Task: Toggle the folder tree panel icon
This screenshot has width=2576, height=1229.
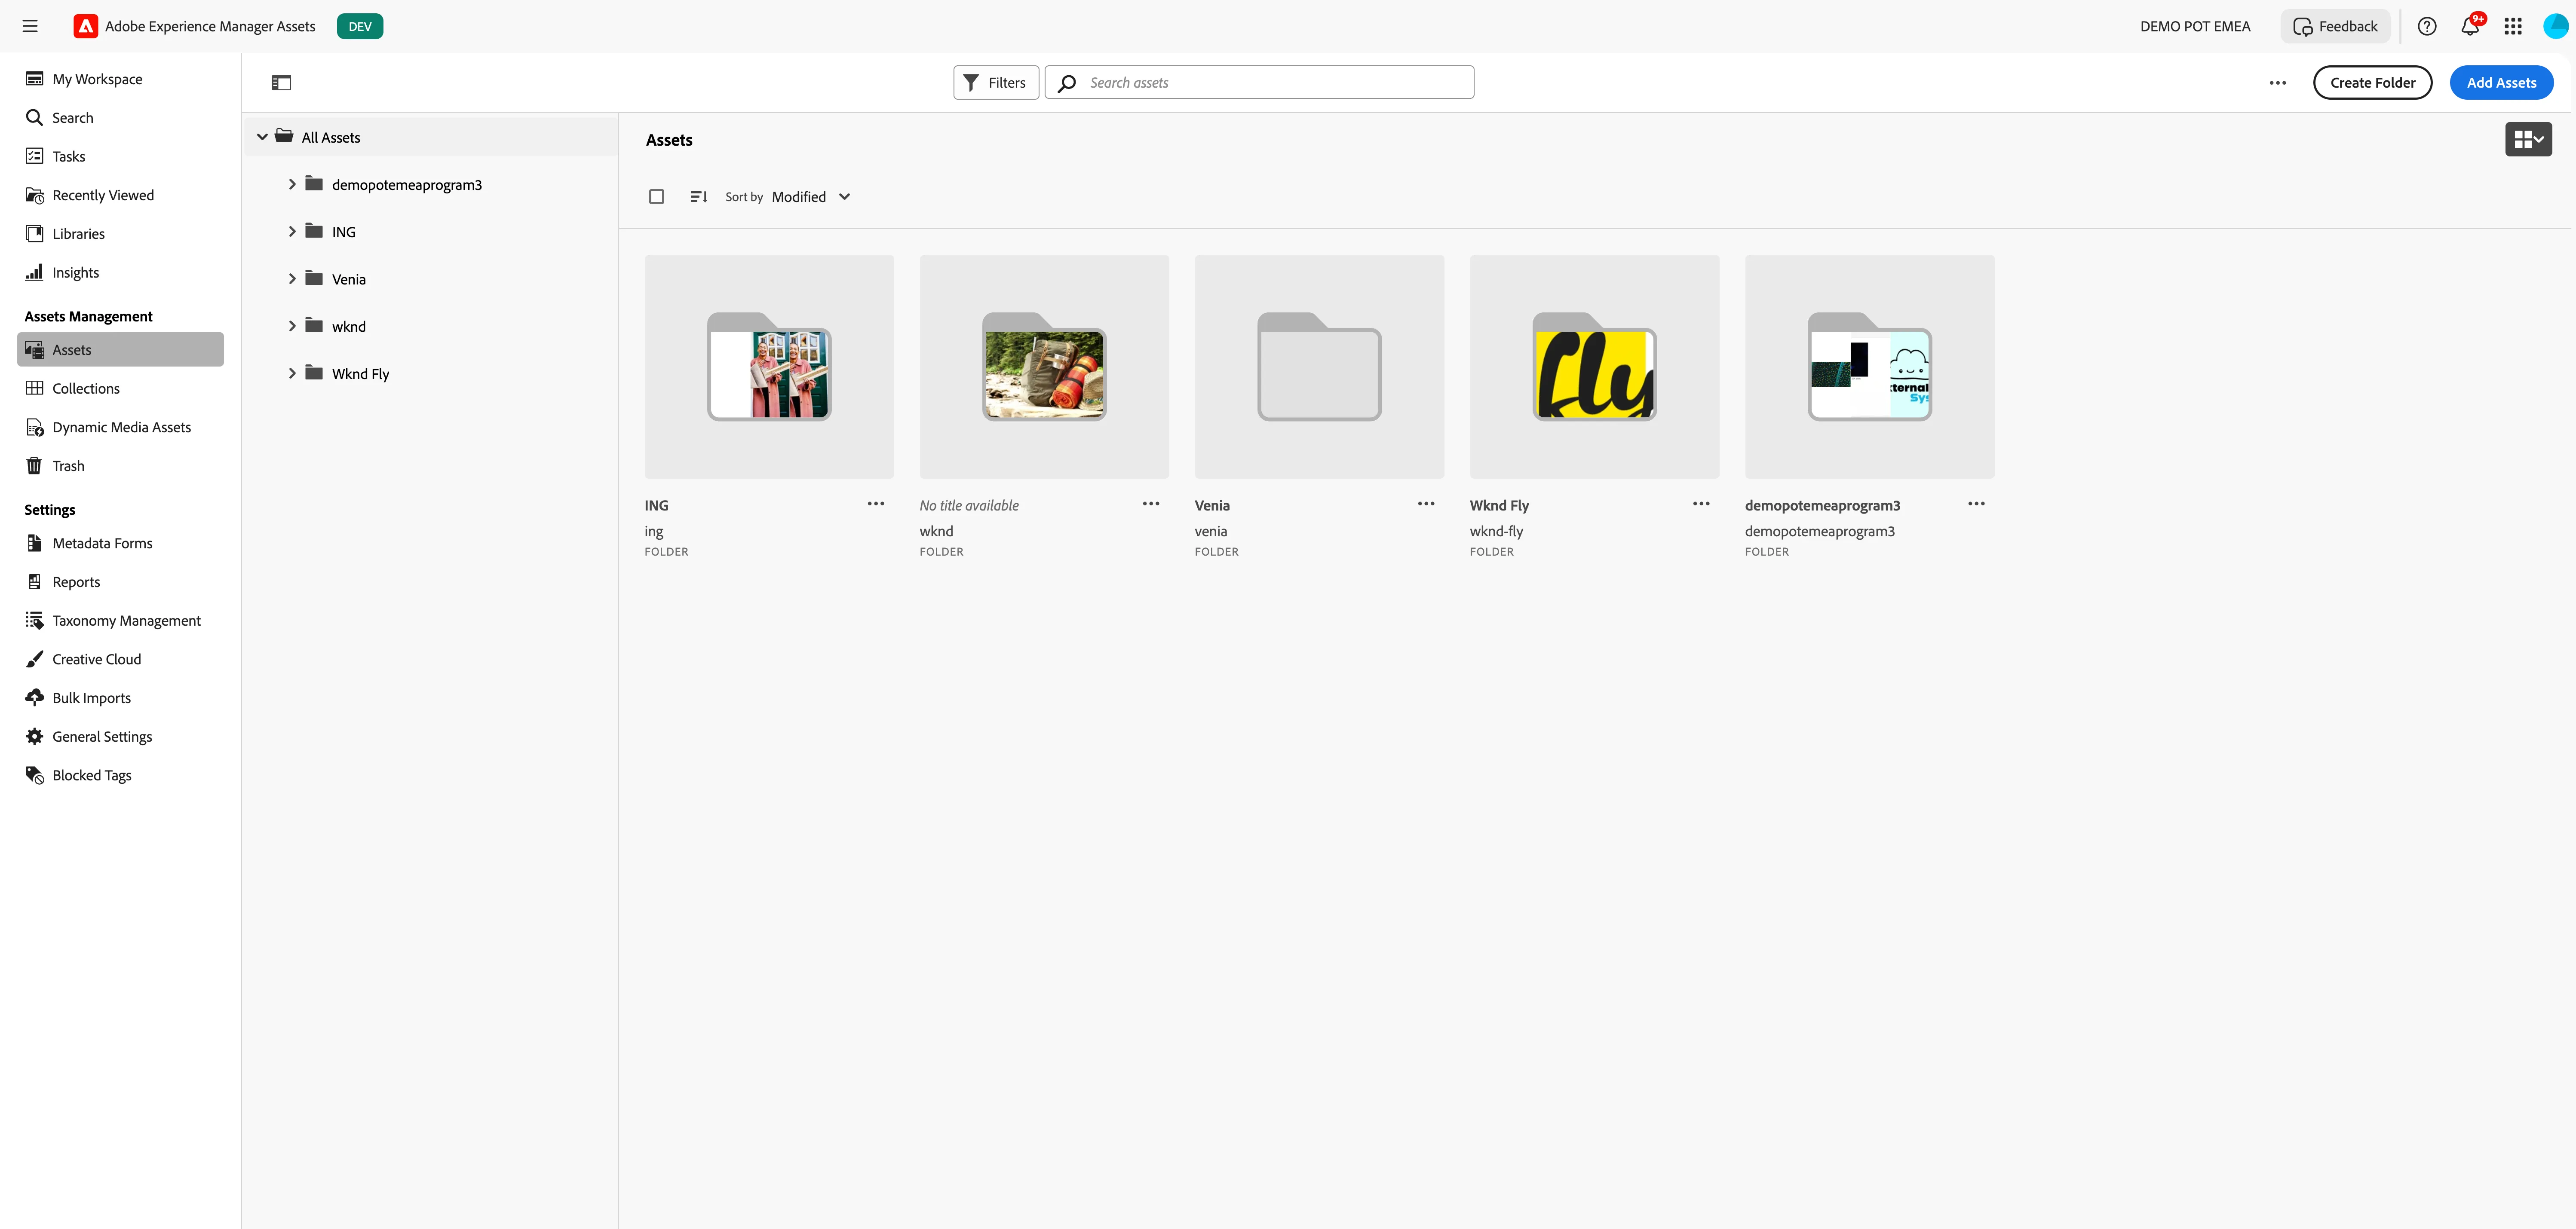Action: (281, 83)
